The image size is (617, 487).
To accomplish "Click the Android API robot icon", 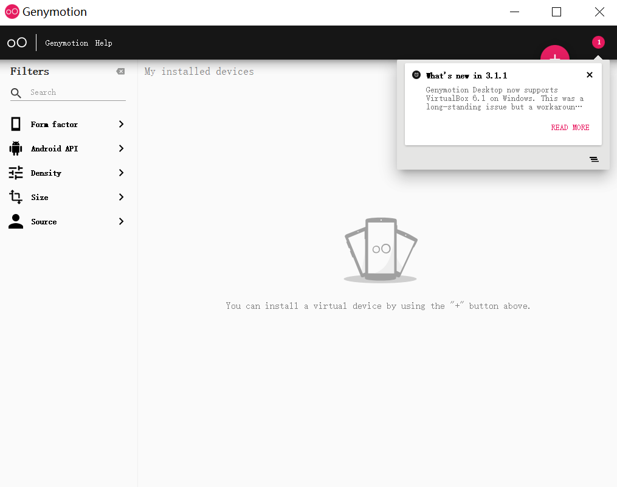I will pyautogui.click(x=16, y=148).
